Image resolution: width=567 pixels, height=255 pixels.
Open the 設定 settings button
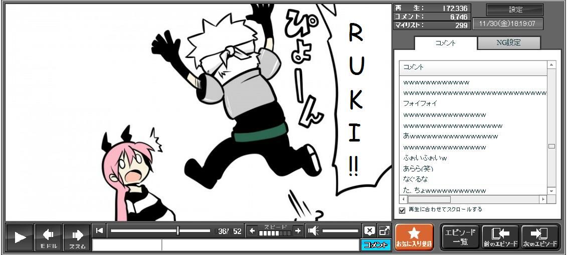[515, 9]
